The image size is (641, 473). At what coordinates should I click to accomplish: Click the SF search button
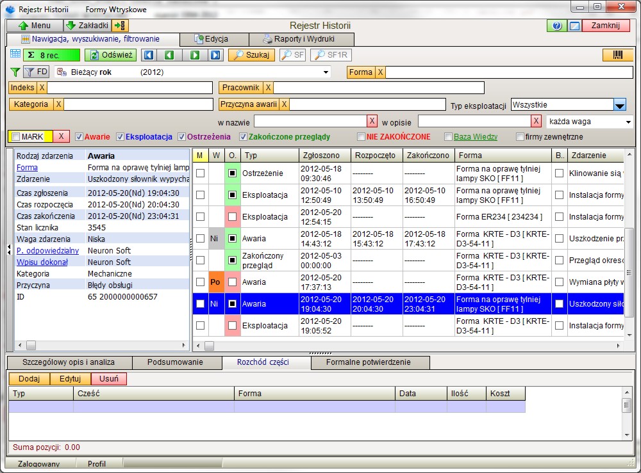click(x=293, y=55)
